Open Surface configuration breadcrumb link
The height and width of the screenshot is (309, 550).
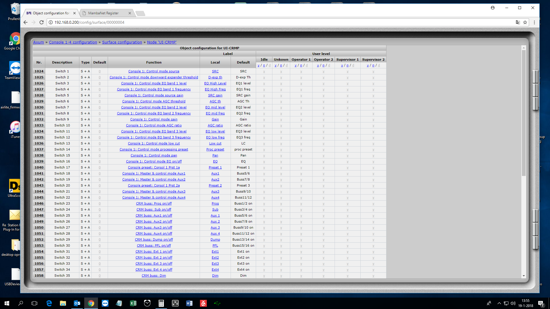[122, 42]
